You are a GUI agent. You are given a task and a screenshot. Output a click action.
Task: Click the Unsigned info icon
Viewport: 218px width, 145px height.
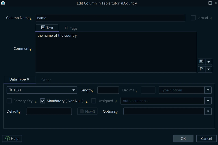[x=116, y=102]
